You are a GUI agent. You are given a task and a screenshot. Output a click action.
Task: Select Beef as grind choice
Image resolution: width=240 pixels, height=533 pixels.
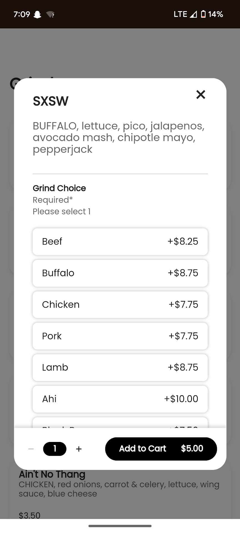(120, 242)
